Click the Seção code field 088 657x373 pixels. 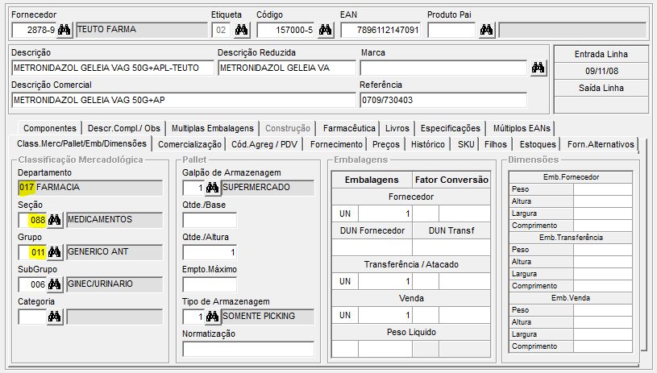[32, 220]
